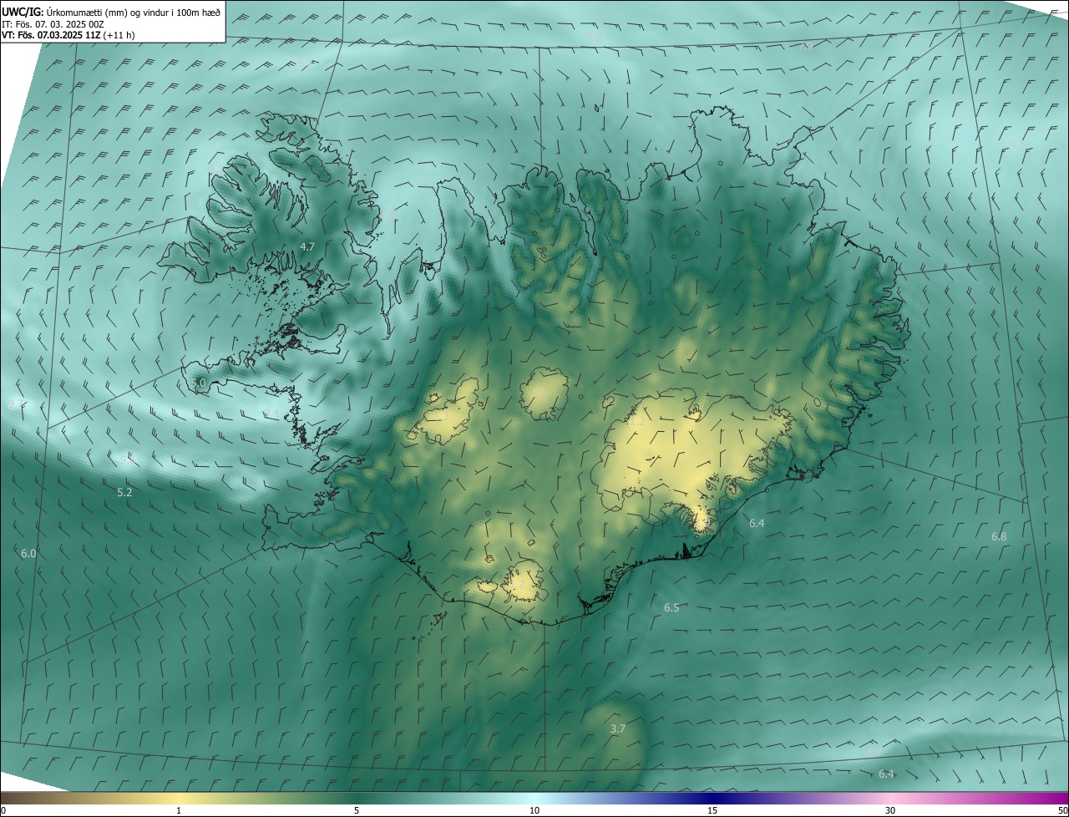Click the 'VT: Fös. 07.03.2025 11Z (+11 h)' line
Screen dimensions: 1069x817
[68, 35]
